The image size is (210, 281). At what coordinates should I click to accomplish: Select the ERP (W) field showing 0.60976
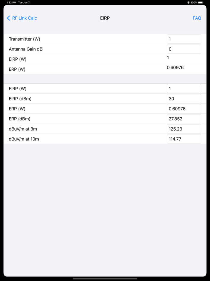point(184,109)
